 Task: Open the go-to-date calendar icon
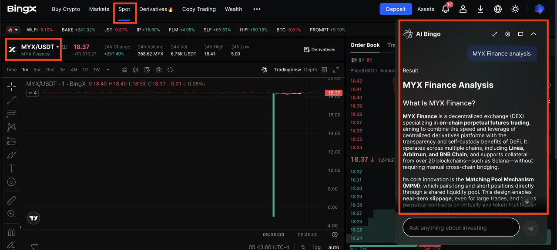tap(34, 247)
